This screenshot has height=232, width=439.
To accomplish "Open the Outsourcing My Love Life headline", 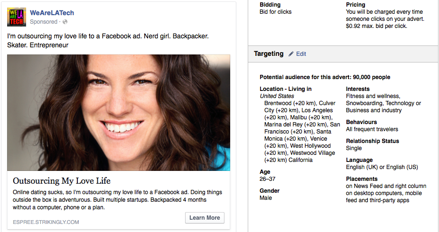I will (x=62, y=181).
